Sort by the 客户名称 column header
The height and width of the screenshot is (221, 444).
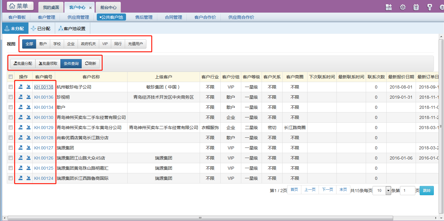(x=91, y=77)
